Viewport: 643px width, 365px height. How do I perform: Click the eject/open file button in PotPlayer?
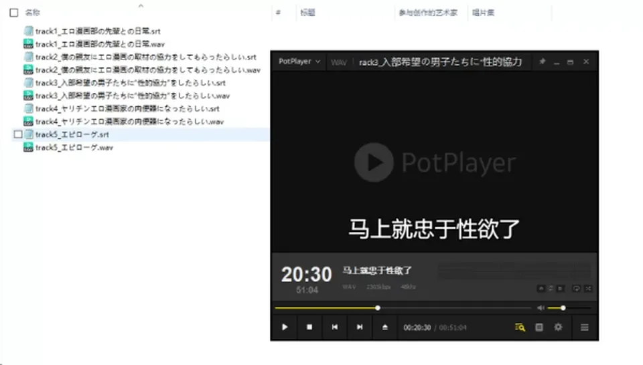(x=384, y=327)
